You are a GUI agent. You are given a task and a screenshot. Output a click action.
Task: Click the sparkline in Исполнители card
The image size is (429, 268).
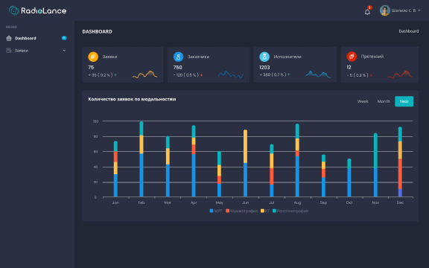pyautogui.click(x=318, y=74)
